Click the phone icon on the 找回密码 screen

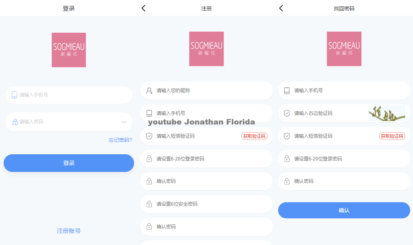(x=287, y=91)
